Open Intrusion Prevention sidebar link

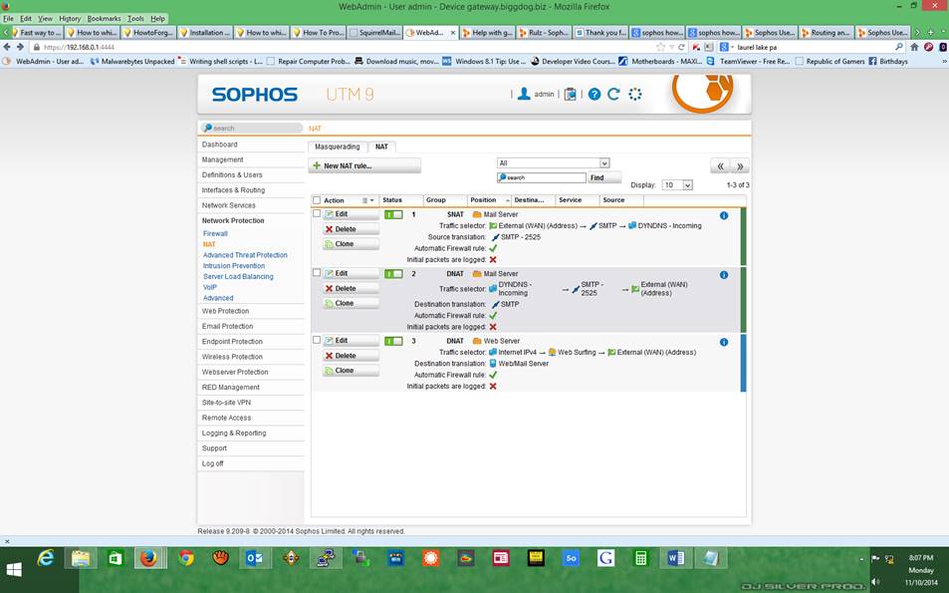coord(234,266)
